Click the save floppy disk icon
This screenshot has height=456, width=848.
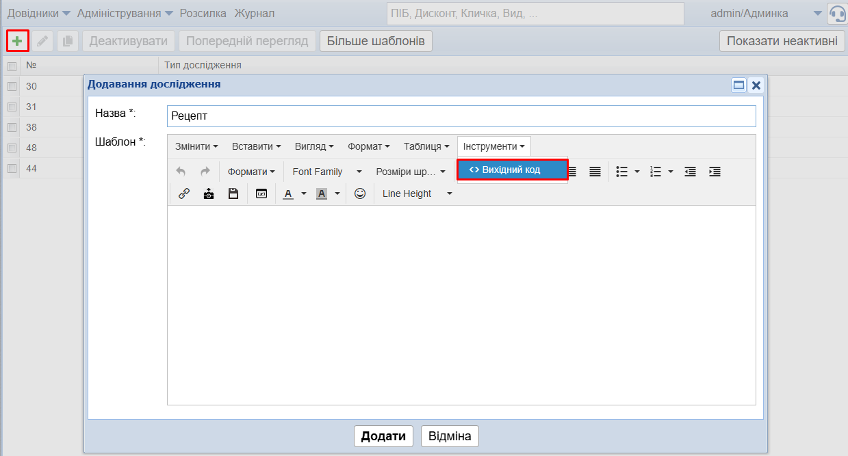tap(233, 193)
